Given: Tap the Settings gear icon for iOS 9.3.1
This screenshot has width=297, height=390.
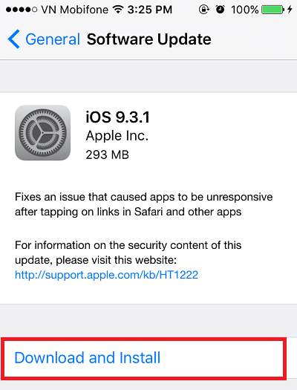Looking at the screenshot, I should click(x=42, y=132).
